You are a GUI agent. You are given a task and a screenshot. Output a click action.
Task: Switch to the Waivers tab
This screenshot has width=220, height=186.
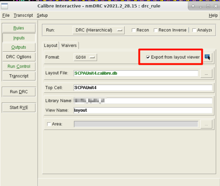pyautogui.click(x=69, y=45)
